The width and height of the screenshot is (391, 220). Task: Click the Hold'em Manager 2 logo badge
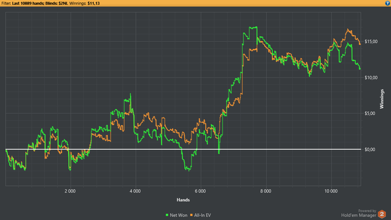[382, 214]
